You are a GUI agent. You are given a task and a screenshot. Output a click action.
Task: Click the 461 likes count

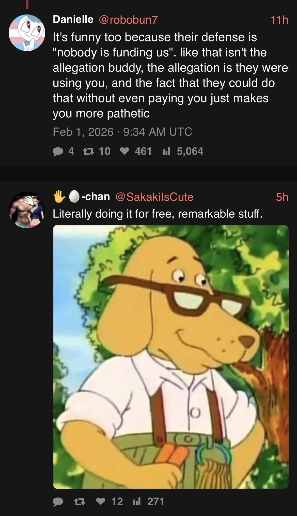point(143,151)
